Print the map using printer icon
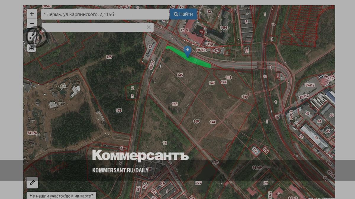The width and height of the screenshot is (355, 199). coord(32,48)
